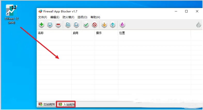Maximize the Firewall App Blocker window
This screenshot has width=203, height=110.
pos(186,11)
